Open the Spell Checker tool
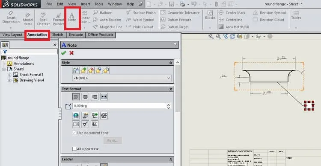 (x=43, y=19)
